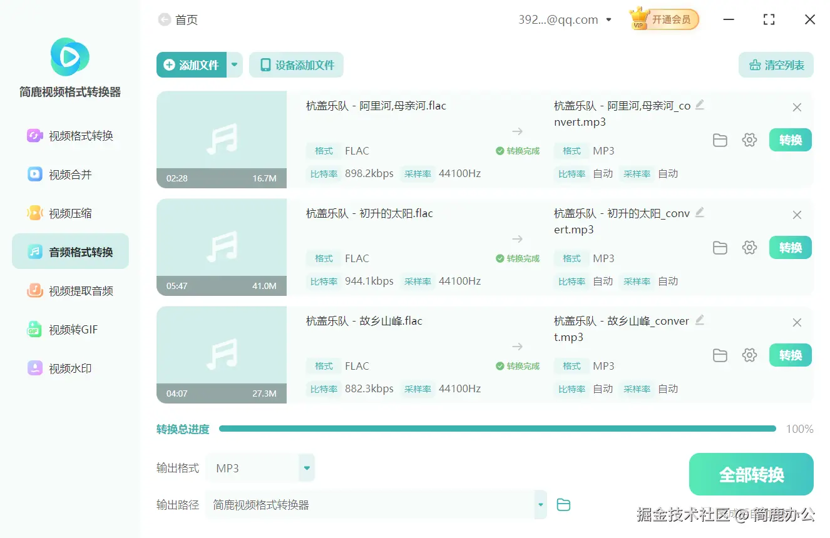830x538 pixels.
Task: Open settings gear for 阿里河,母亲河 file
Action: pos(749,140)
